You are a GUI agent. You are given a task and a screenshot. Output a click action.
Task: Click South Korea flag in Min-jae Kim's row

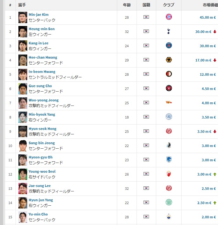146,17
